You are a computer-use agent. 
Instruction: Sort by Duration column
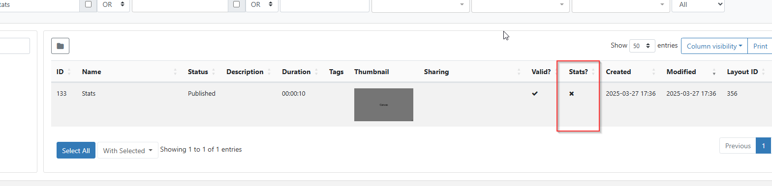point(300,72)
